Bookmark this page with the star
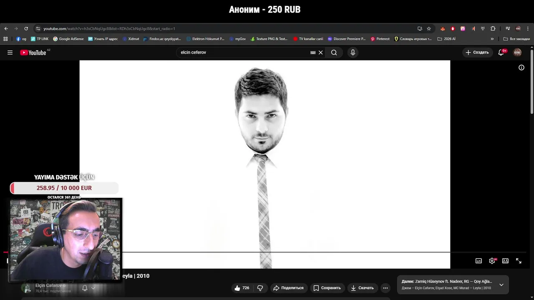The image size is (534, 300). point(429,29)
